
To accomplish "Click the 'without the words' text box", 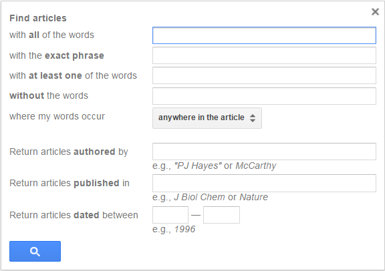I will pyautogui.click(x=264, y=96).
